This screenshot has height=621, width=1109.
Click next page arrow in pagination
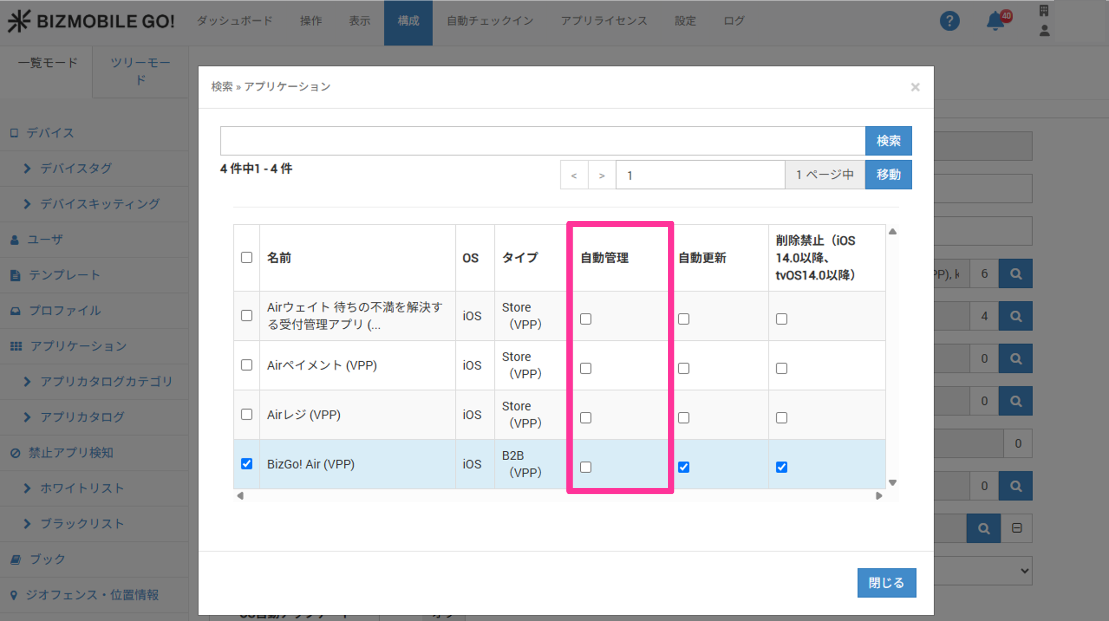click(x=602, y=175)
